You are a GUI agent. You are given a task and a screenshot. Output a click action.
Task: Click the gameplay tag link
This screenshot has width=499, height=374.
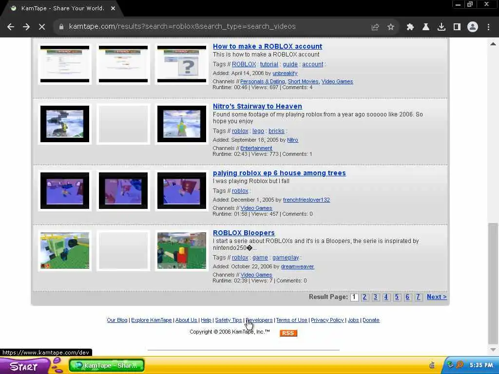tap(286, 258)
